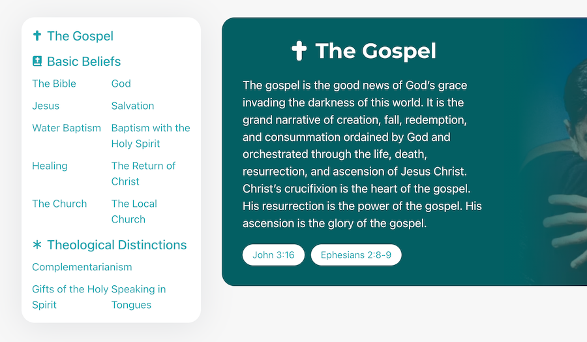
Task: Open the Speaking in Tongues link
Action: point(138,297)
